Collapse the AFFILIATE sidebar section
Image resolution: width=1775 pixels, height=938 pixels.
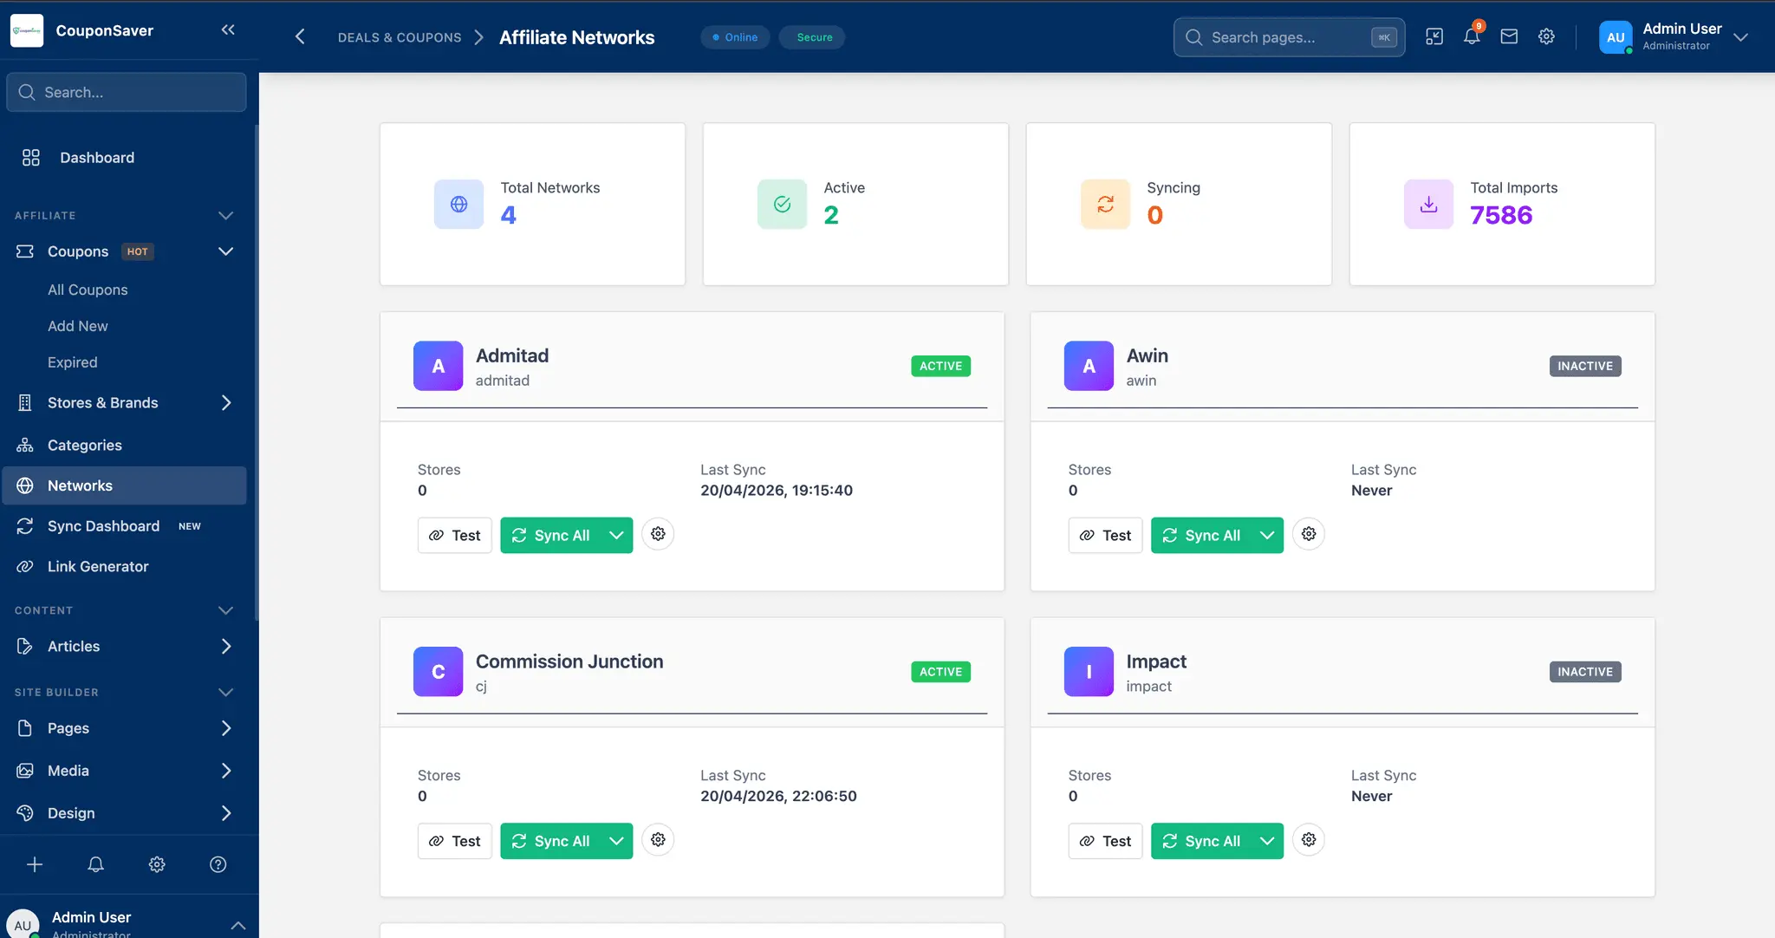click(x=226, y=215)
